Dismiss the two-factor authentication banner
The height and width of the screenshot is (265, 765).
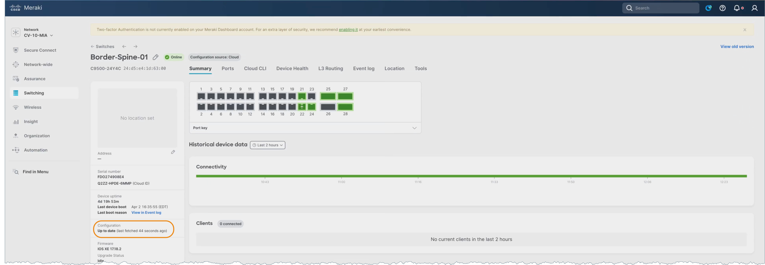click(x=745, y=30)
